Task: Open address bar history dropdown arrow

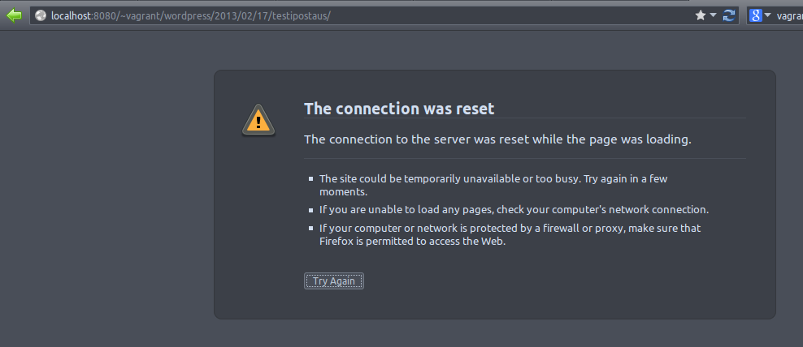Action: [714, 16]
